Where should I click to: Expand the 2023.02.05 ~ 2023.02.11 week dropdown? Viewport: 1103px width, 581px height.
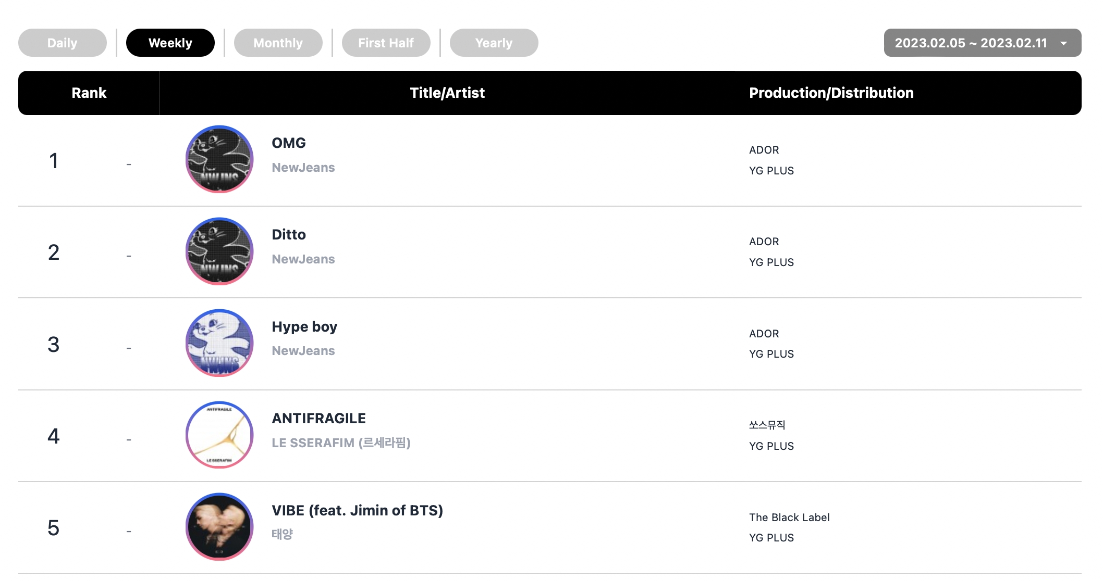coord(983,43)
